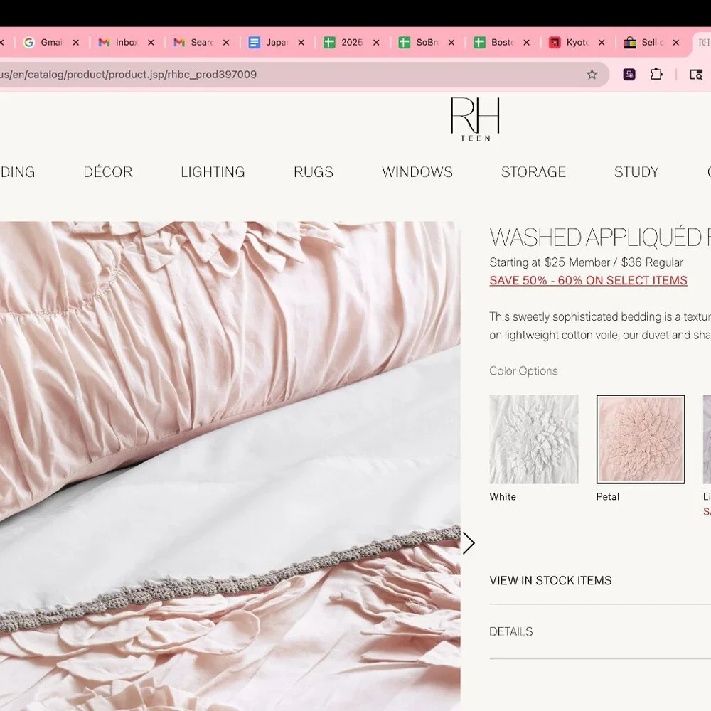711x711 pixels.
Task: Click the 'Color Options' label
Action: [523, 371]
